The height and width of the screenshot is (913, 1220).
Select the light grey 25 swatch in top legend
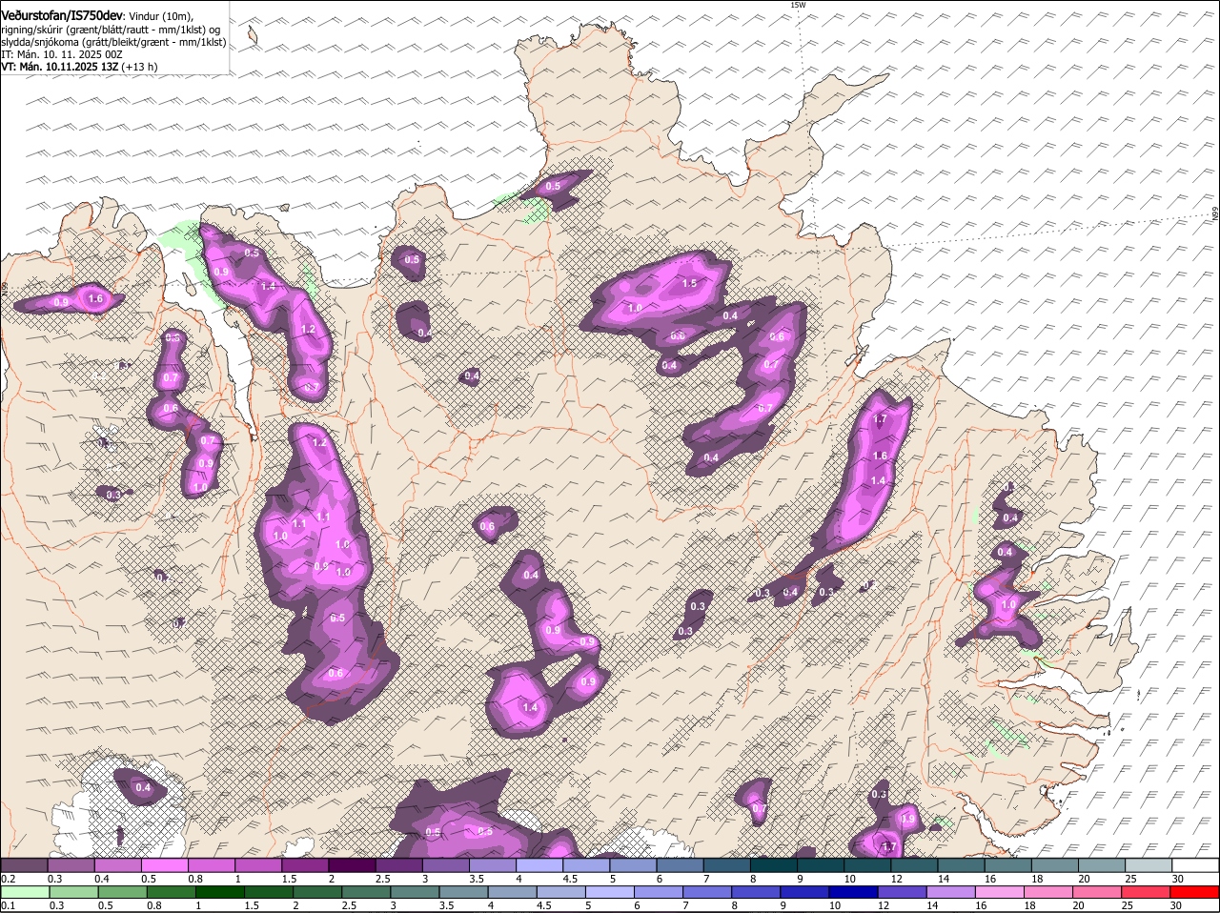(x=1149, y=865)
